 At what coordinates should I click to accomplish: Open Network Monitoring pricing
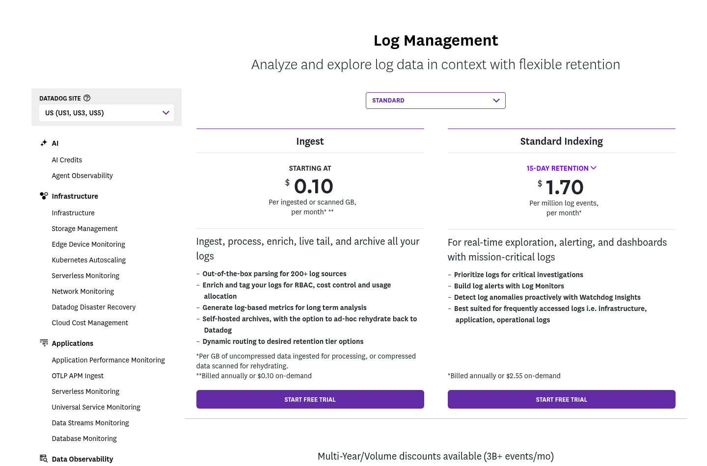[x=82, y=291]
